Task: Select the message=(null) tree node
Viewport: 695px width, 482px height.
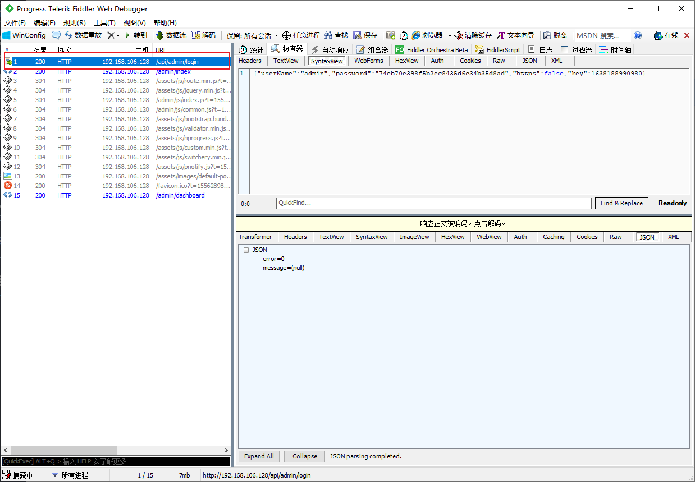Action: click(x=284, y=268)
